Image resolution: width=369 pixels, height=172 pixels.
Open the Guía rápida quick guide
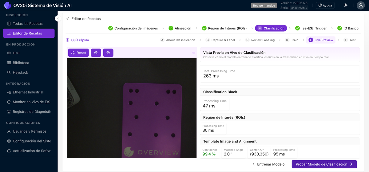77,40
